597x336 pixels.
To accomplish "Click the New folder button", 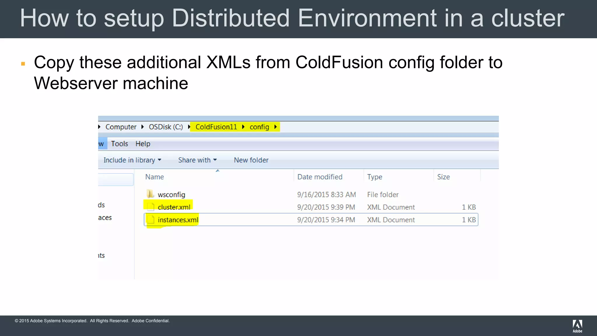I will pyautogui.click(x=251, y=160).
